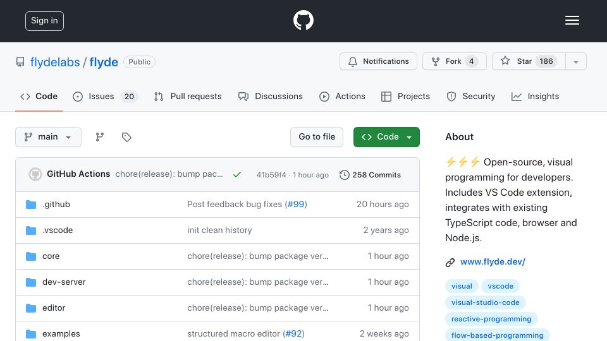Select the visual-studio-code topic tag
The width and height of the screenshot is (607, 341).
click(x=486, y=302)
